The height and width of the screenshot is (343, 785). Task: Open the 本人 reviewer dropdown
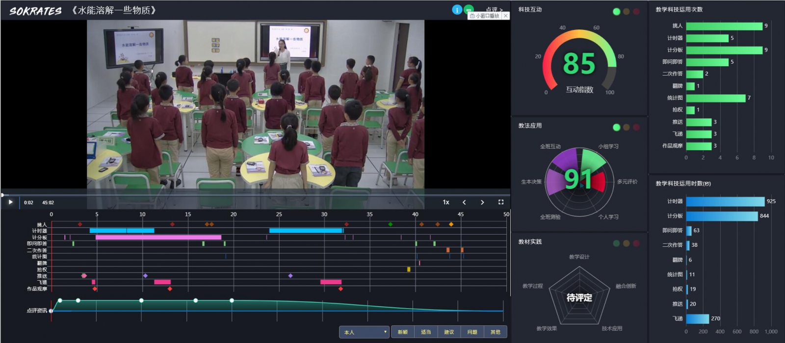tap(364, 332)
